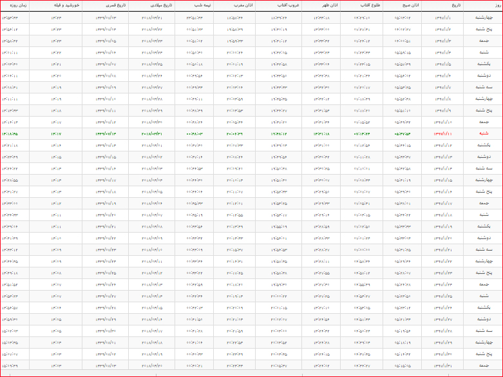503x377 pixels.
Task: Click پنج شنبه in the ۱۳۹۷/۱/۲۳ row
Action: click(484, 273)
